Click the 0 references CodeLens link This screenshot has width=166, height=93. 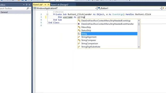tap(58, 12)
